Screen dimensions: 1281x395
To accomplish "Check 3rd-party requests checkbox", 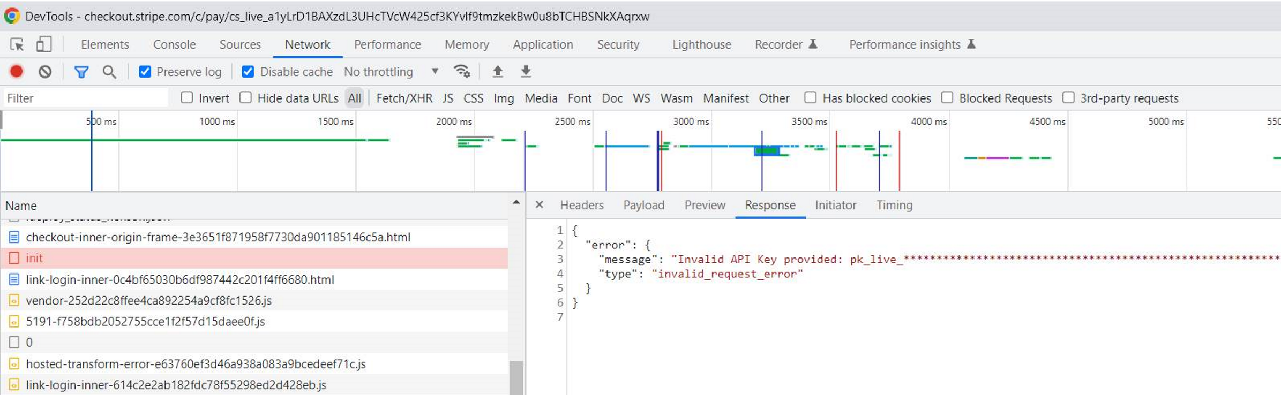I will point(1068,97).
